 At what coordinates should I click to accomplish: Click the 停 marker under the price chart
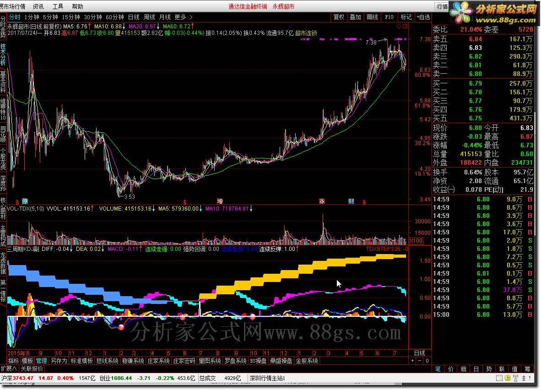tap(25, 201)
